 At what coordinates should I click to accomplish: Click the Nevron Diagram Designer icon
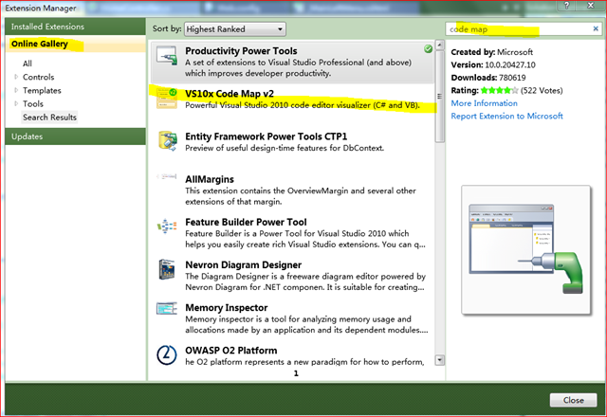tap(168, 271)
